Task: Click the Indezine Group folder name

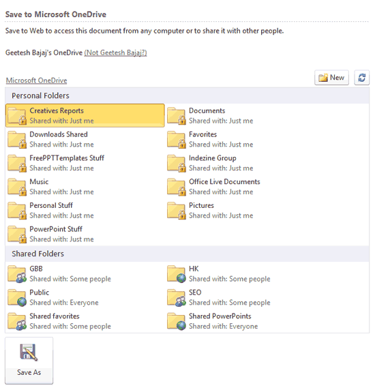Action: [x=213, y=158]
